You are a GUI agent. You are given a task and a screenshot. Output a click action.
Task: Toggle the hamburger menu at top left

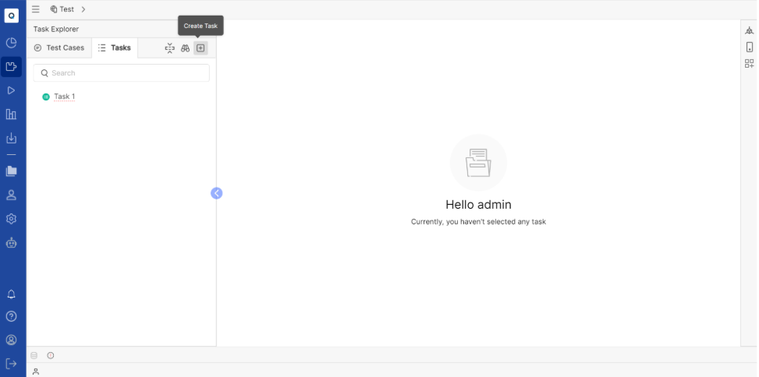click(x=36, y=9)
